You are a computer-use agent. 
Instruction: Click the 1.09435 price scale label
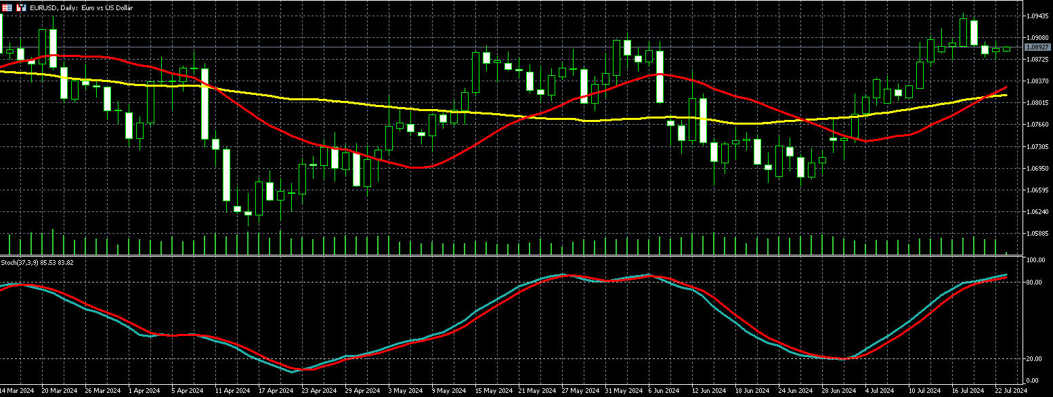pos(1037,16)
